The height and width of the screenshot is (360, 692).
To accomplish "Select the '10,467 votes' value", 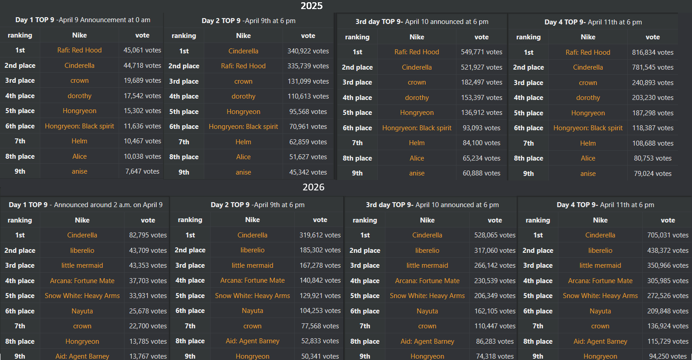I will pos(142,141).
